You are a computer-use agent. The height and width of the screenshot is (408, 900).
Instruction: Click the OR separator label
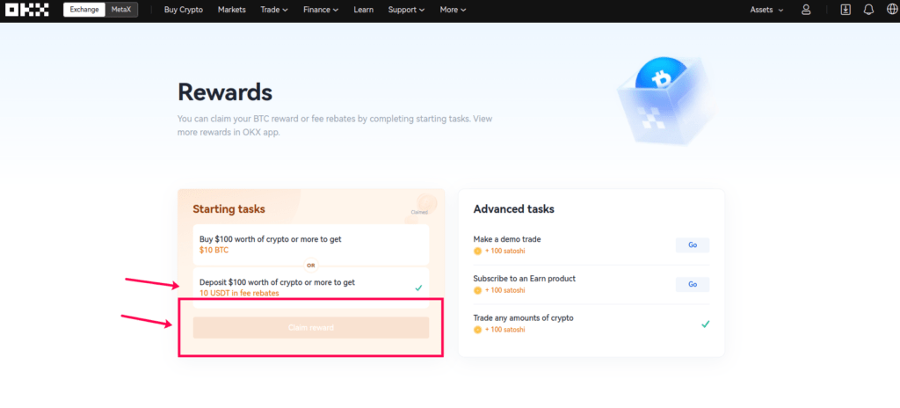311,266
